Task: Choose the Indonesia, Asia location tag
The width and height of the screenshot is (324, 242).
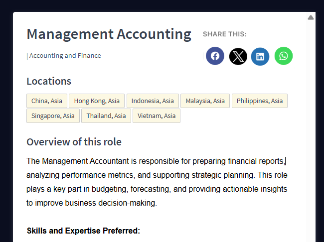Action: [153, 101]
